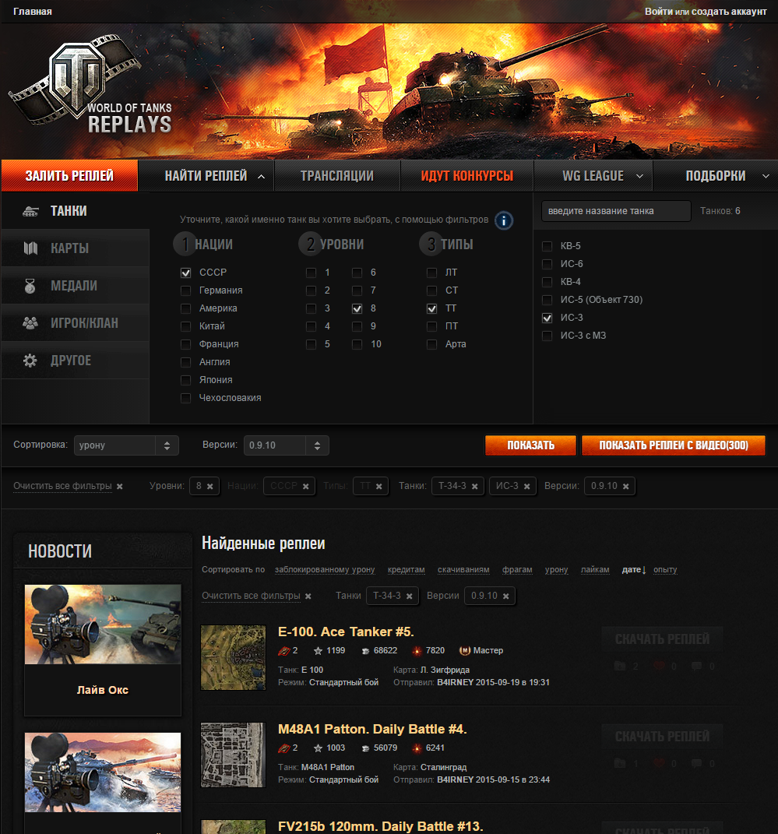Uncheck the level 8 checkbox
778x834 pixels.
(x=357, y=308)
